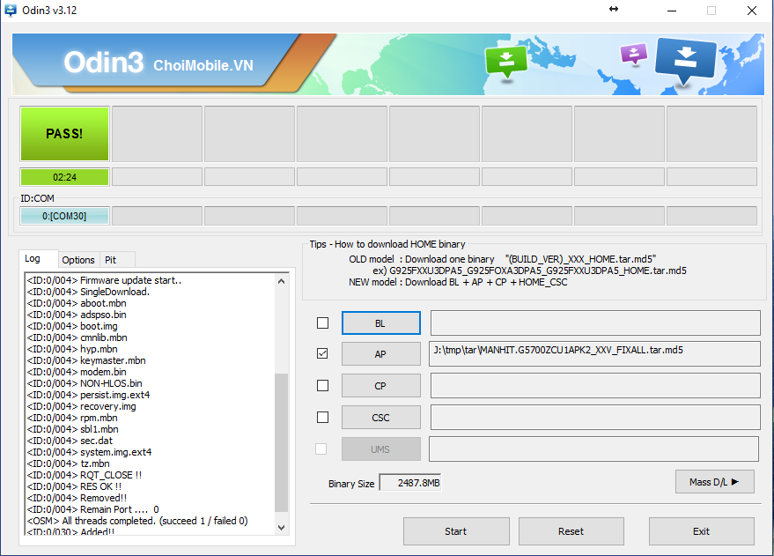Click the Odin3 logo in banner
The height and width of the screenshot is (556, 774).
(102, 63)
